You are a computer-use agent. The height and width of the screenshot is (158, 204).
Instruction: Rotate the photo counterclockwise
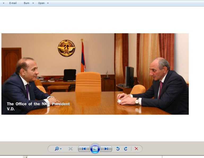(118, 149)
